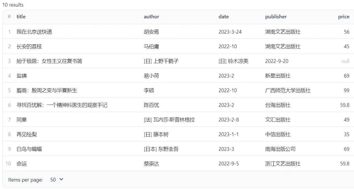The height and width of the screenshot is (189, 354).
Task: Click author 马伯庸
Action: click(151, 46)
